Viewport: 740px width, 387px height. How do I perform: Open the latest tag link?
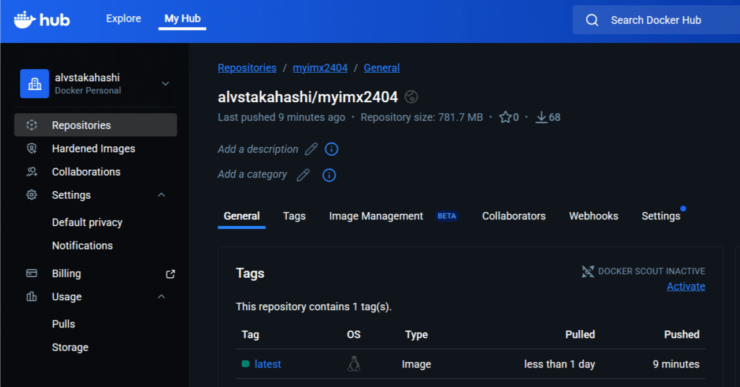click(268, 364)
